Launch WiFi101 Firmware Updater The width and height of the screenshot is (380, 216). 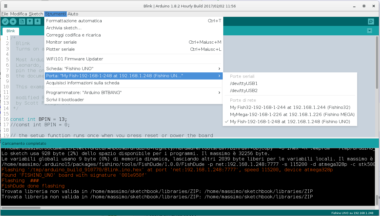(134, 59)
